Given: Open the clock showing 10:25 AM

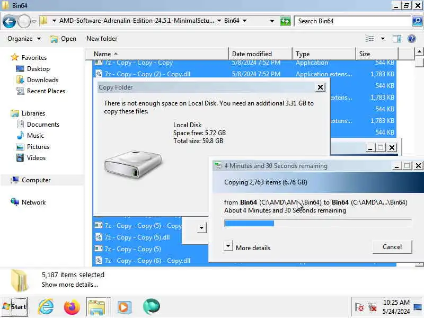Looking at the screenshot, I should click(x=396, y=307).
